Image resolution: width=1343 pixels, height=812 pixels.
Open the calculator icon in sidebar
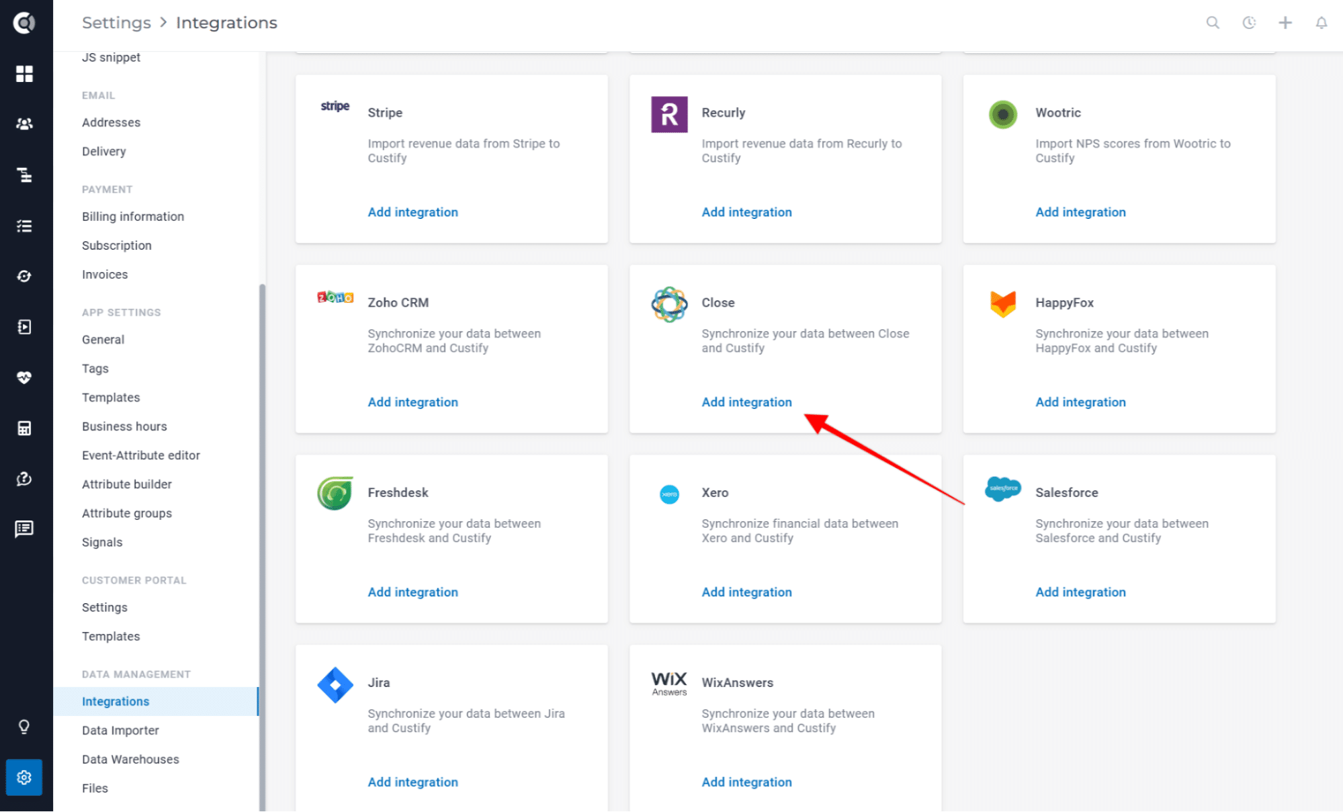coord(24,428)
